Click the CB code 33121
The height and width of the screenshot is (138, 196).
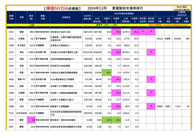[160, 39]
